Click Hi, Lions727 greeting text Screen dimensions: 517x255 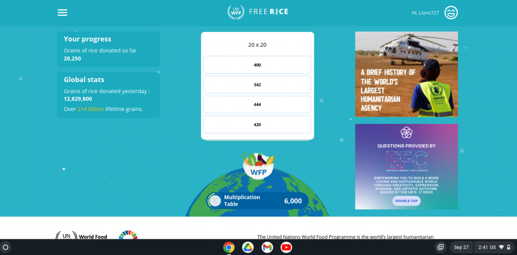pos(425,13)
